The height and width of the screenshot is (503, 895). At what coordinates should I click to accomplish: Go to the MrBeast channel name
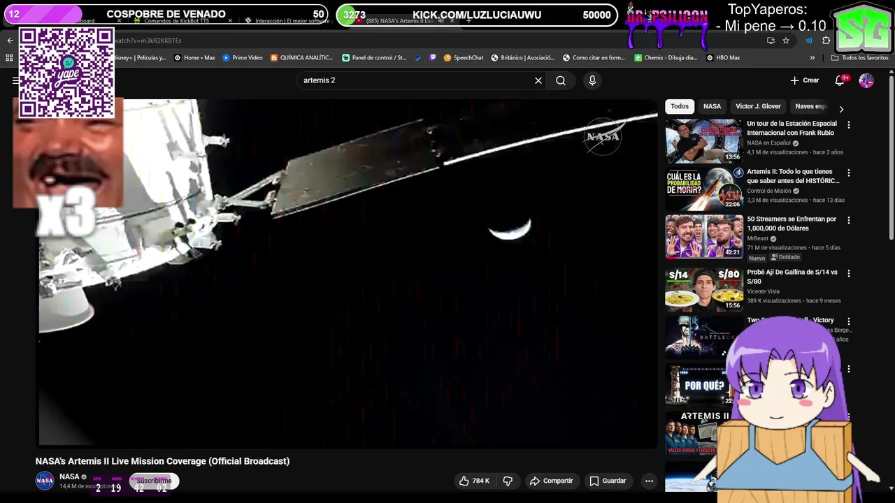757,238
